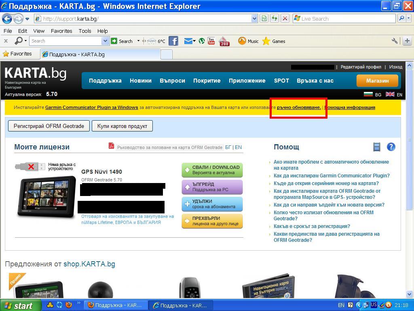Open the Покритие navigation item
The width and height of the screenshot is (414, 311).
pos(207,81)
